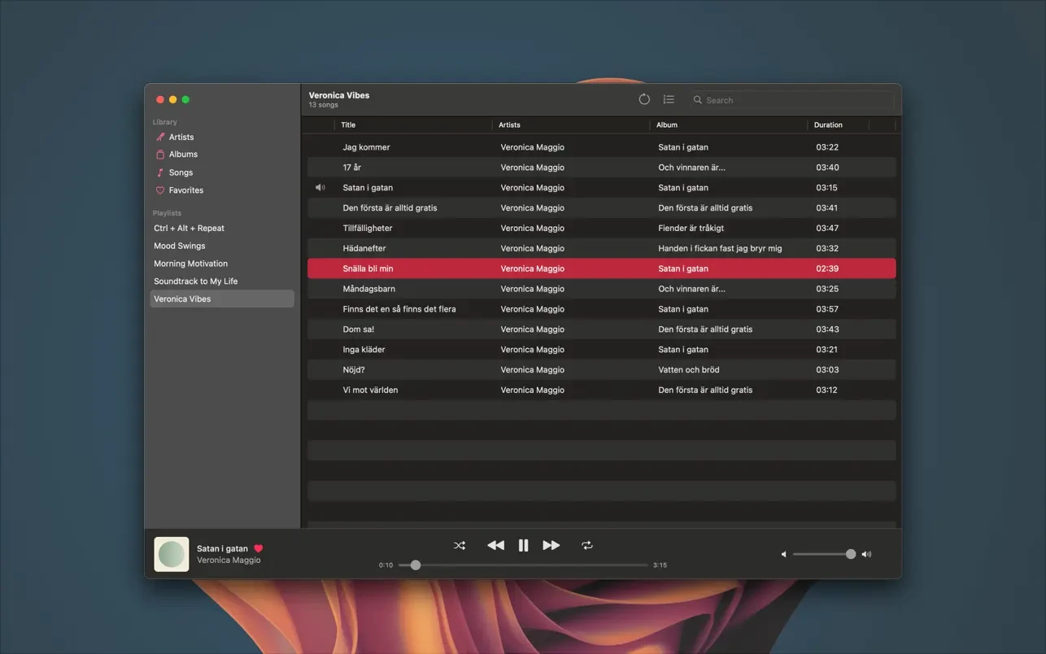The image size is (1046, 654).
Task: Click the max volume speaker icon
Action: (x=866, y=555)
